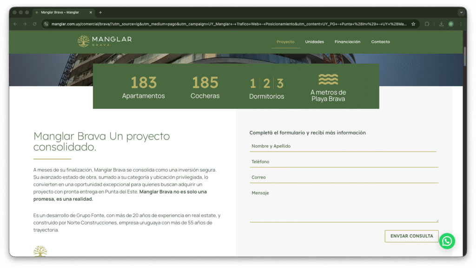Go back using browser back arrow
The height and width of the screenshot is (268, 476).
(15, 24)
